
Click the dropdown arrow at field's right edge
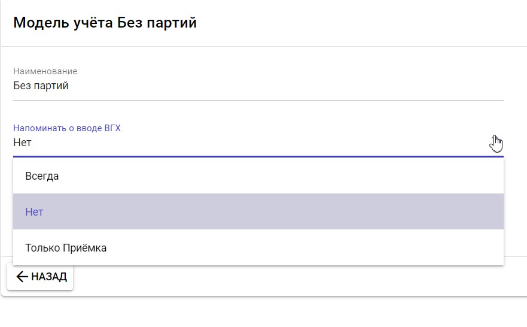(x=495, y=143)
